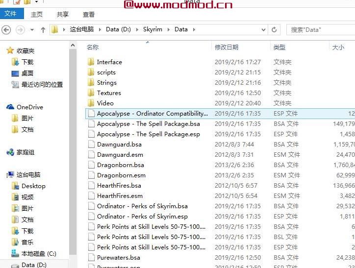Expand chevron between Skyrim and Data breadcrumbs
Image resolution: width=355 pixels, height=268 pixels.
[169, 29]
